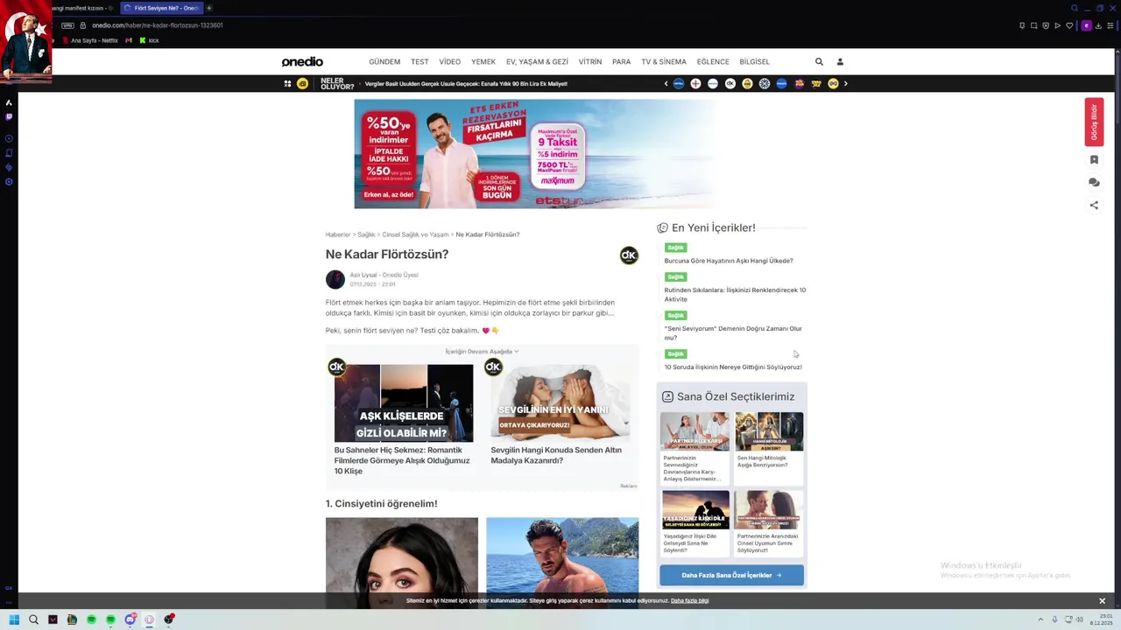Click the Vergiler Basit Usulden news ticker headline
This screenshot has width=1121, height=630.
[x=466, y=84]
